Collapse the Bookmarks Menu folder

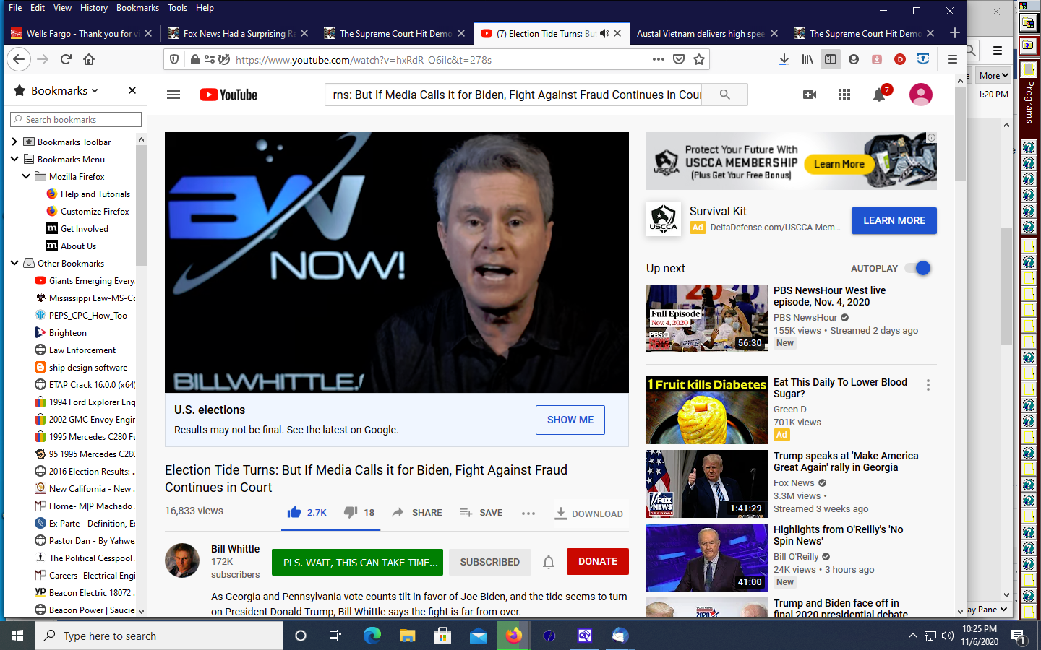point(14,159)
